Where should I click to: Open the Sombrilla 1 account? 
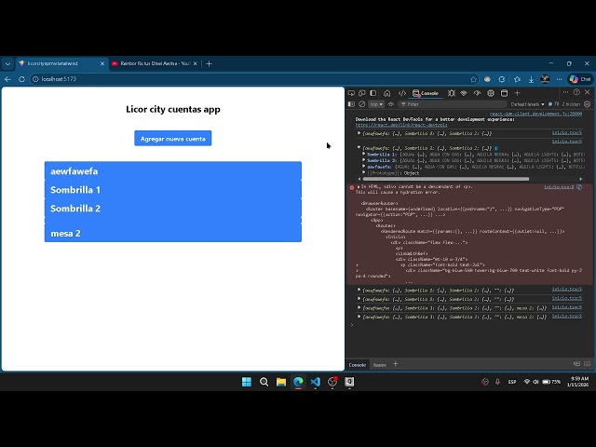(x=173, y=190)
